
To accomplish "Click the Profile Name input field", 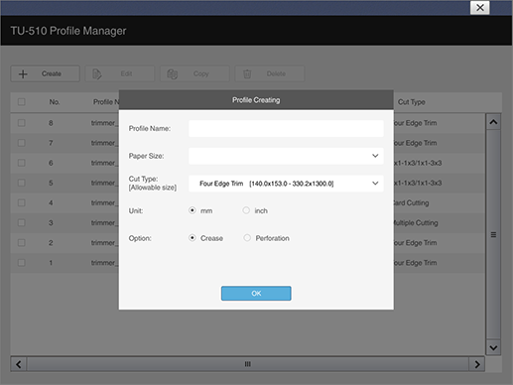I will [x=286, y=128].
